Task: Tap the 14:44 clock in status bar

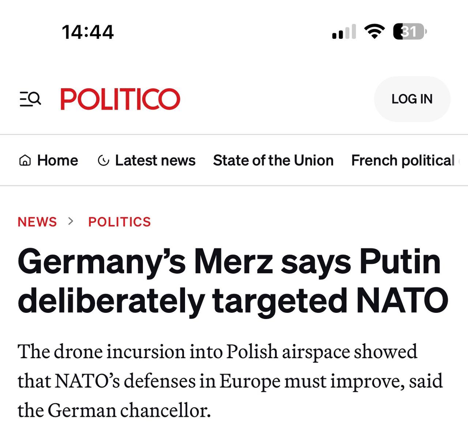Action: click(x=88, y=32)
